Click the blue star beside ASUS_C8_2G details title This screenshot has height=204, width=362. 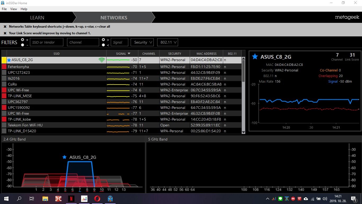255,57
